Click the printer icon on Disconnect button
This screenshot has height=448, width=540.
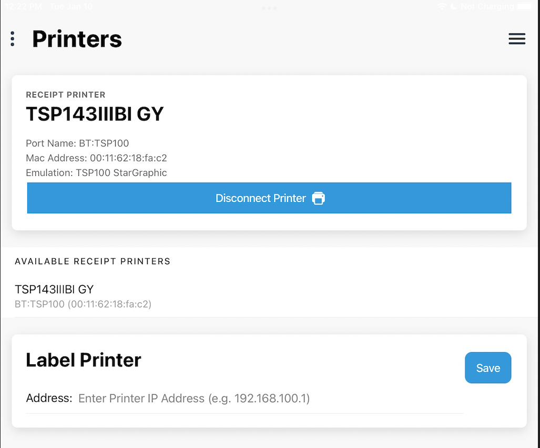click(319, 198)
